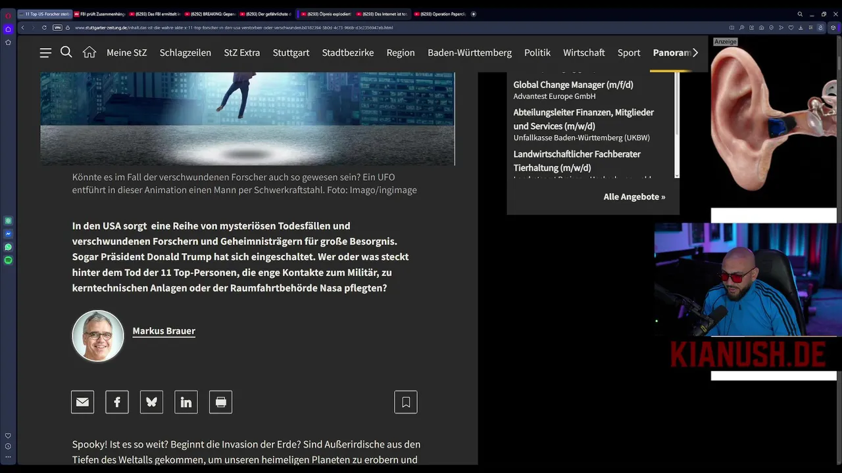This screenshot has height=473, width=842.
Task: Switch to the 'BREAKING: Gepan' tab
Action: coord(210,14)
